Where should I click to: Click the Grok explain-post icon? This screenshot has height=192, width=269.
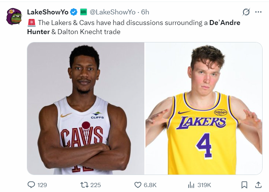tap(246, 12)
